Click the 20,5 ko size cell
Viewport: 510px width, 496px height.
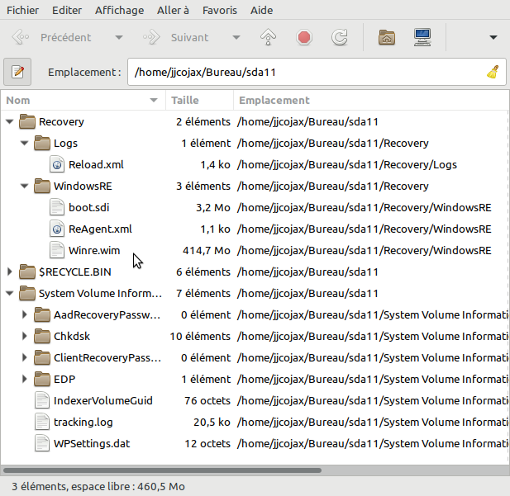[212, 422]
